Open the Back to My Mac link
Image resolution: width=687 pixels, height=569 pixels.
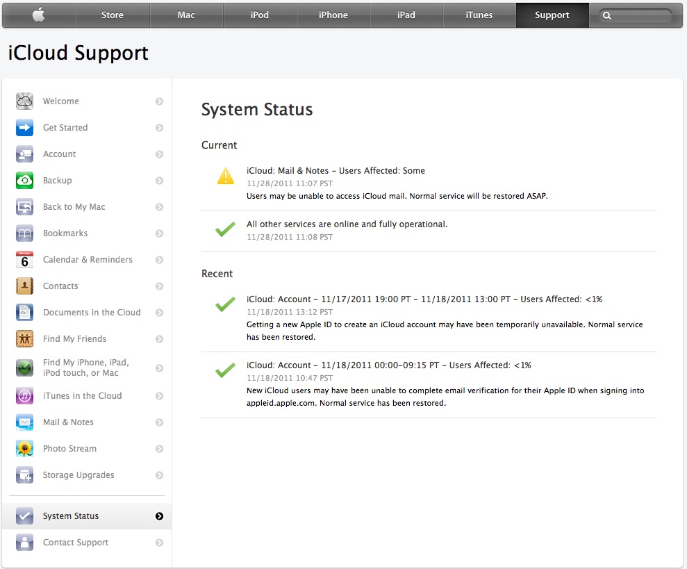(x=74, y=207)
